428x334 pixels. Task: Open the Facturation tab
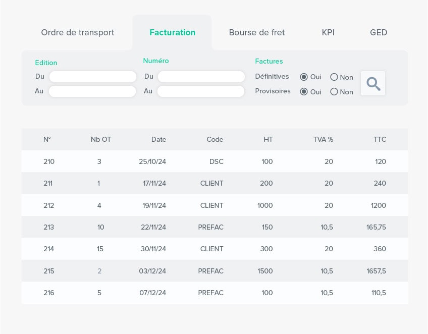(x=172, y=32)
